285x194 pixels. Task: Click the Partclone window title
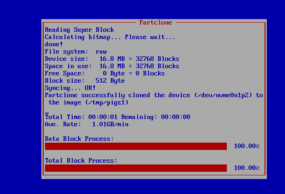coord(155,23)
